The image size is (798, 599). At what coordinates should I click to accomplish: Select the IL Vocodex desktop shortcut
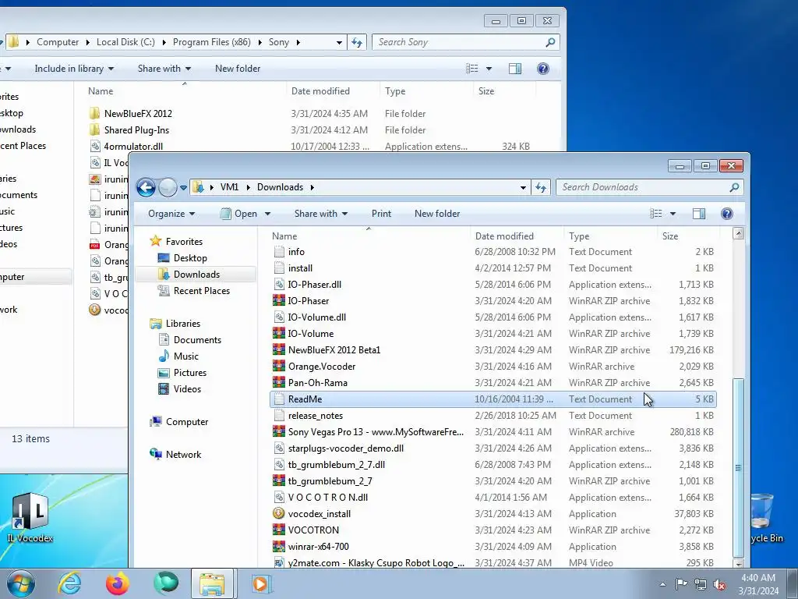click(30, 517)
